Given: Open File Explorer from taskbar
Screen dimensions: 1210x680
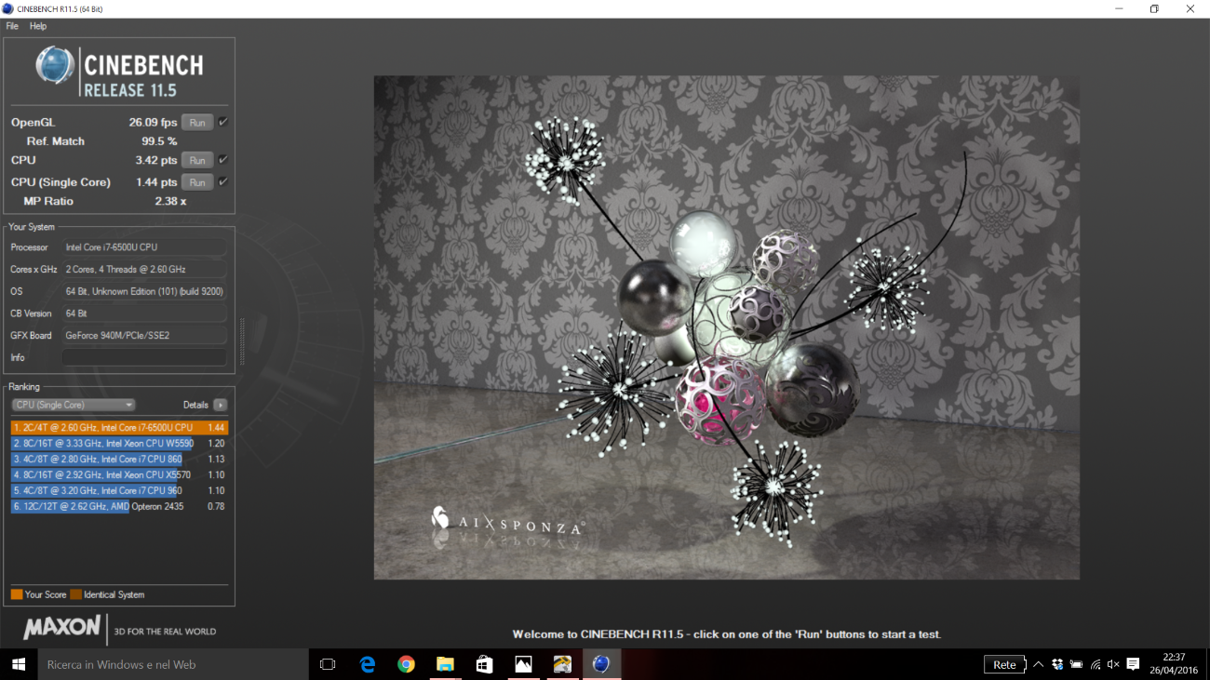Looking at the screenshot, I should coord(445,664).
